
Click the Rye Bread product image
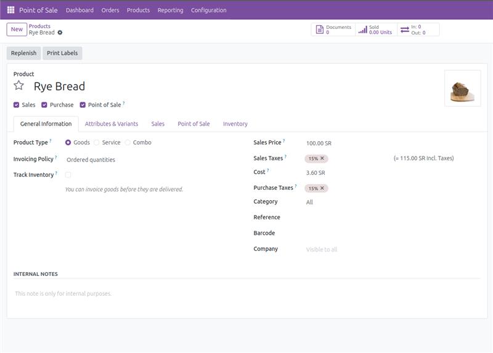point(462,88)
